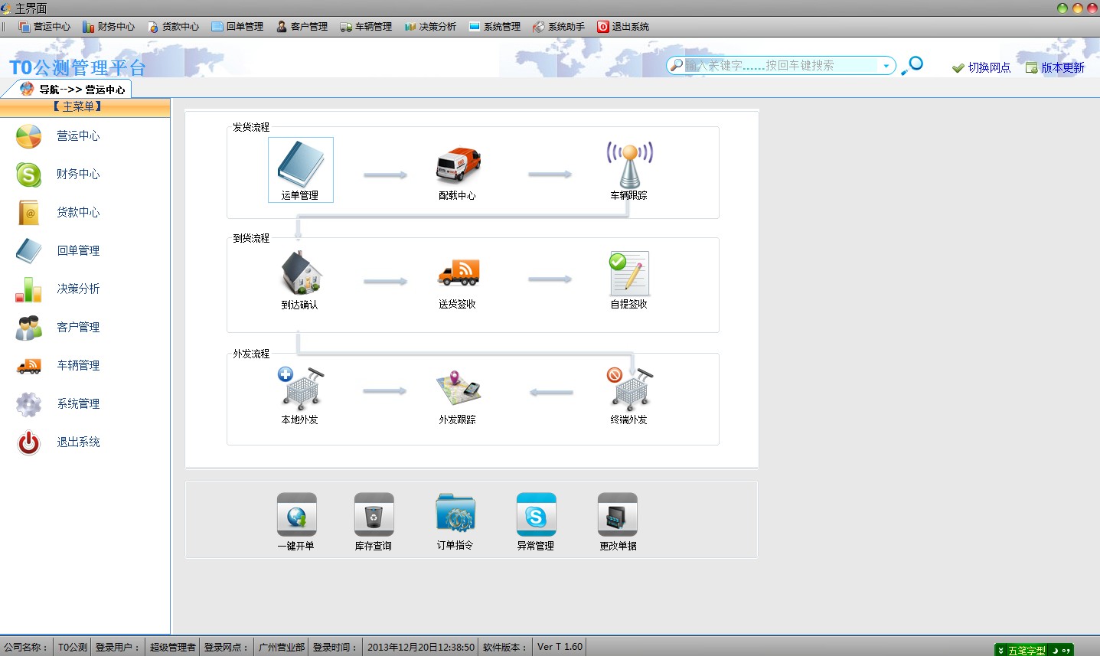Click the 切换网点 link
The height and width of the screenshot is (656, 1100).
(x=981, y=67)
